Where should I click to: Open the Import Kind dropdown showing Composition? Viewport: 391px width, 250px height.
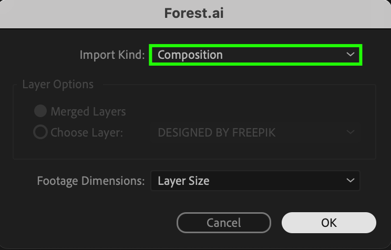pos(255,55)
